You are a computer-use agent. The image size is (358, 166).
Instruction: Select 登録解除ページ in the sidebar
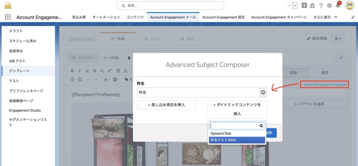[28, 101]
